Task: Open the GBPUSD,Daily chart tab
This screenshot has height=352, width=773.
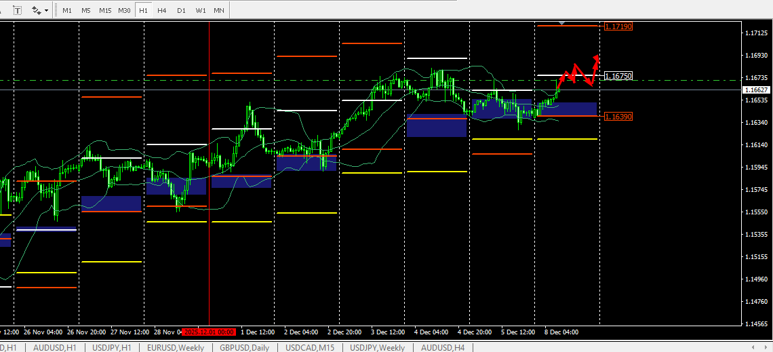Action: (x=245, y=347)
